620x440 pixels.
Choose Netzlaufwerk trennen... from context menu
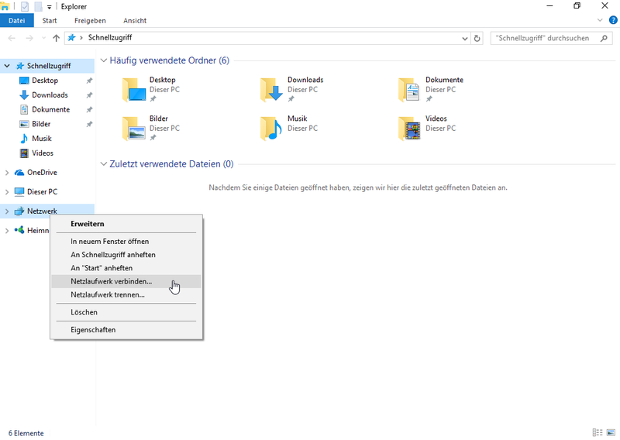tap(126, 295)
